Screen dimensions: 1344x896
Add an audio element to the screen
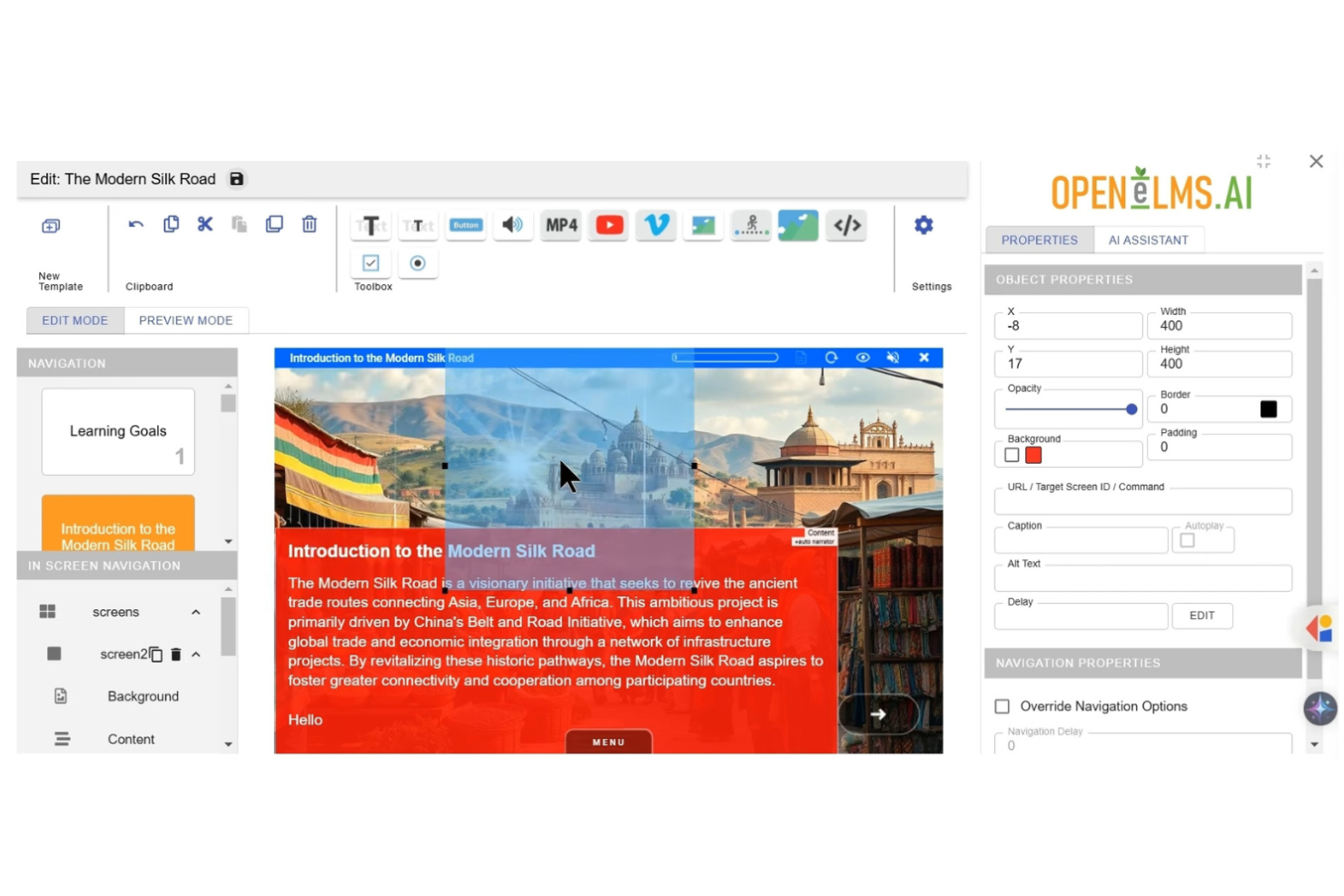tap(513, 225)
